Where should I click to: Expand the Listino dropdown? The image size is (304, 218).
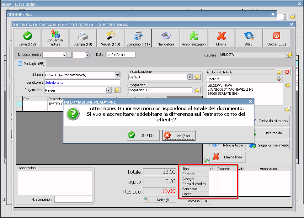[x=117, y=75]
